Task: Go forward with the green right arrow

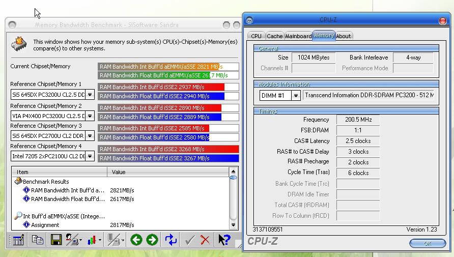Action: pos(152,240)
